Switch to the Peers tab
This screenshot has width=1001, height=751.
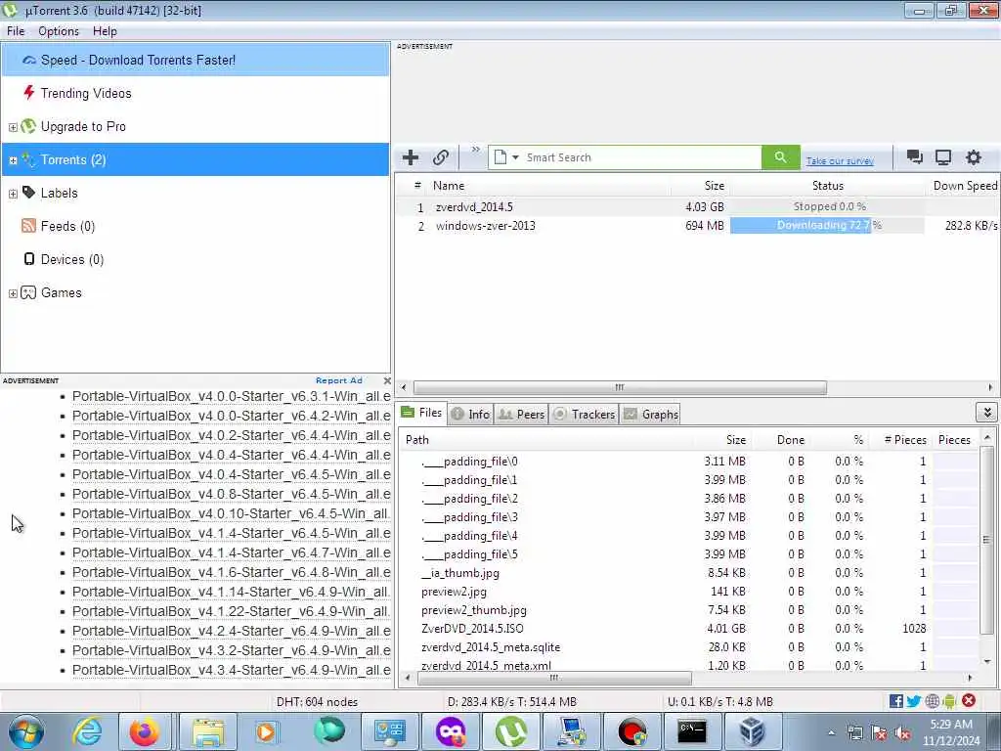(522, 415)
